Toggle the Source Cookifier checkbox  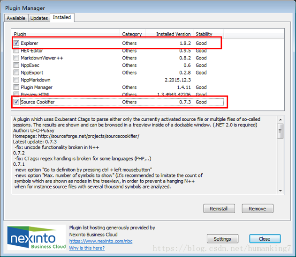click(16, 102)
